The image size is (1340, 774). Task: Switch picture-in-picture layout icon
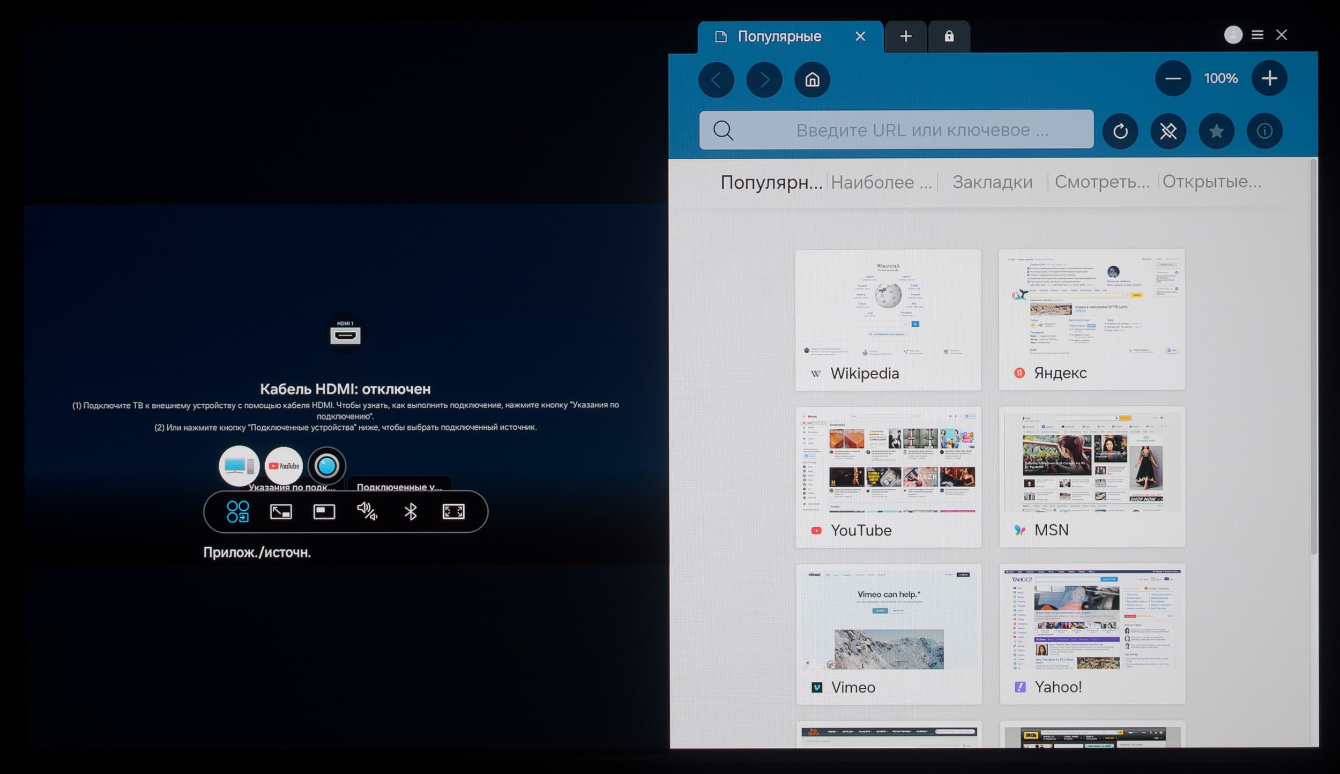pos(324,511)
